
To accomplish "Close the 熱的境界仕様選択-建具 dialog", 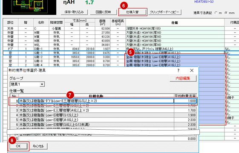I will coord(192,70).
